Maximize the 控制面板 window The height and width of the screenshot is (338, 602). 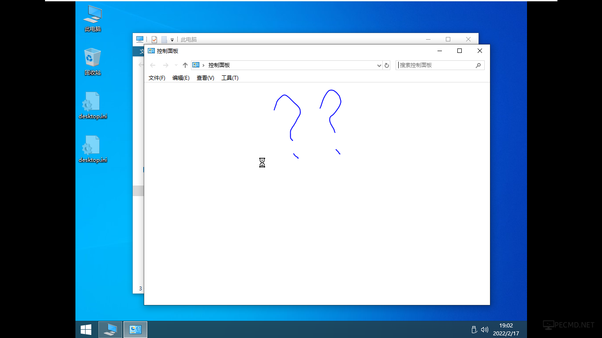(460, 51)
